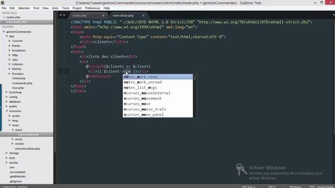Open the View menu

click(46, 8)
